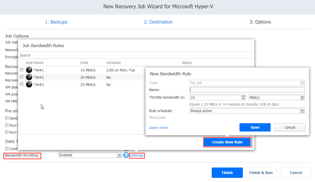315x182 pixels.
Task: Click the Bandwidth throttling label
Action: tap(22, 155)
